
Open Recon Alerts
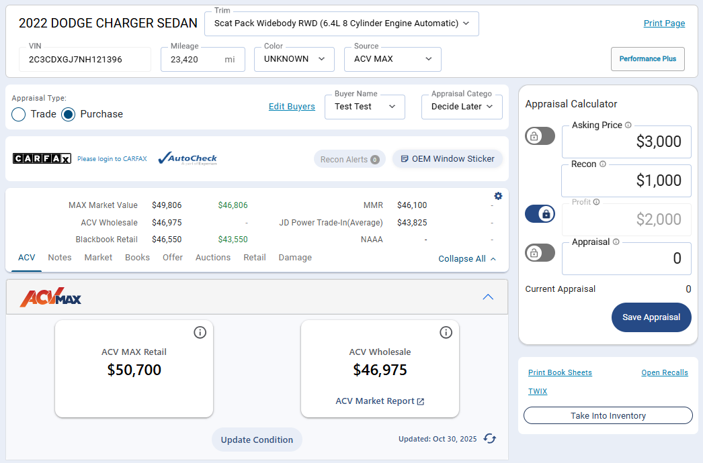click(x=349, y=160)
